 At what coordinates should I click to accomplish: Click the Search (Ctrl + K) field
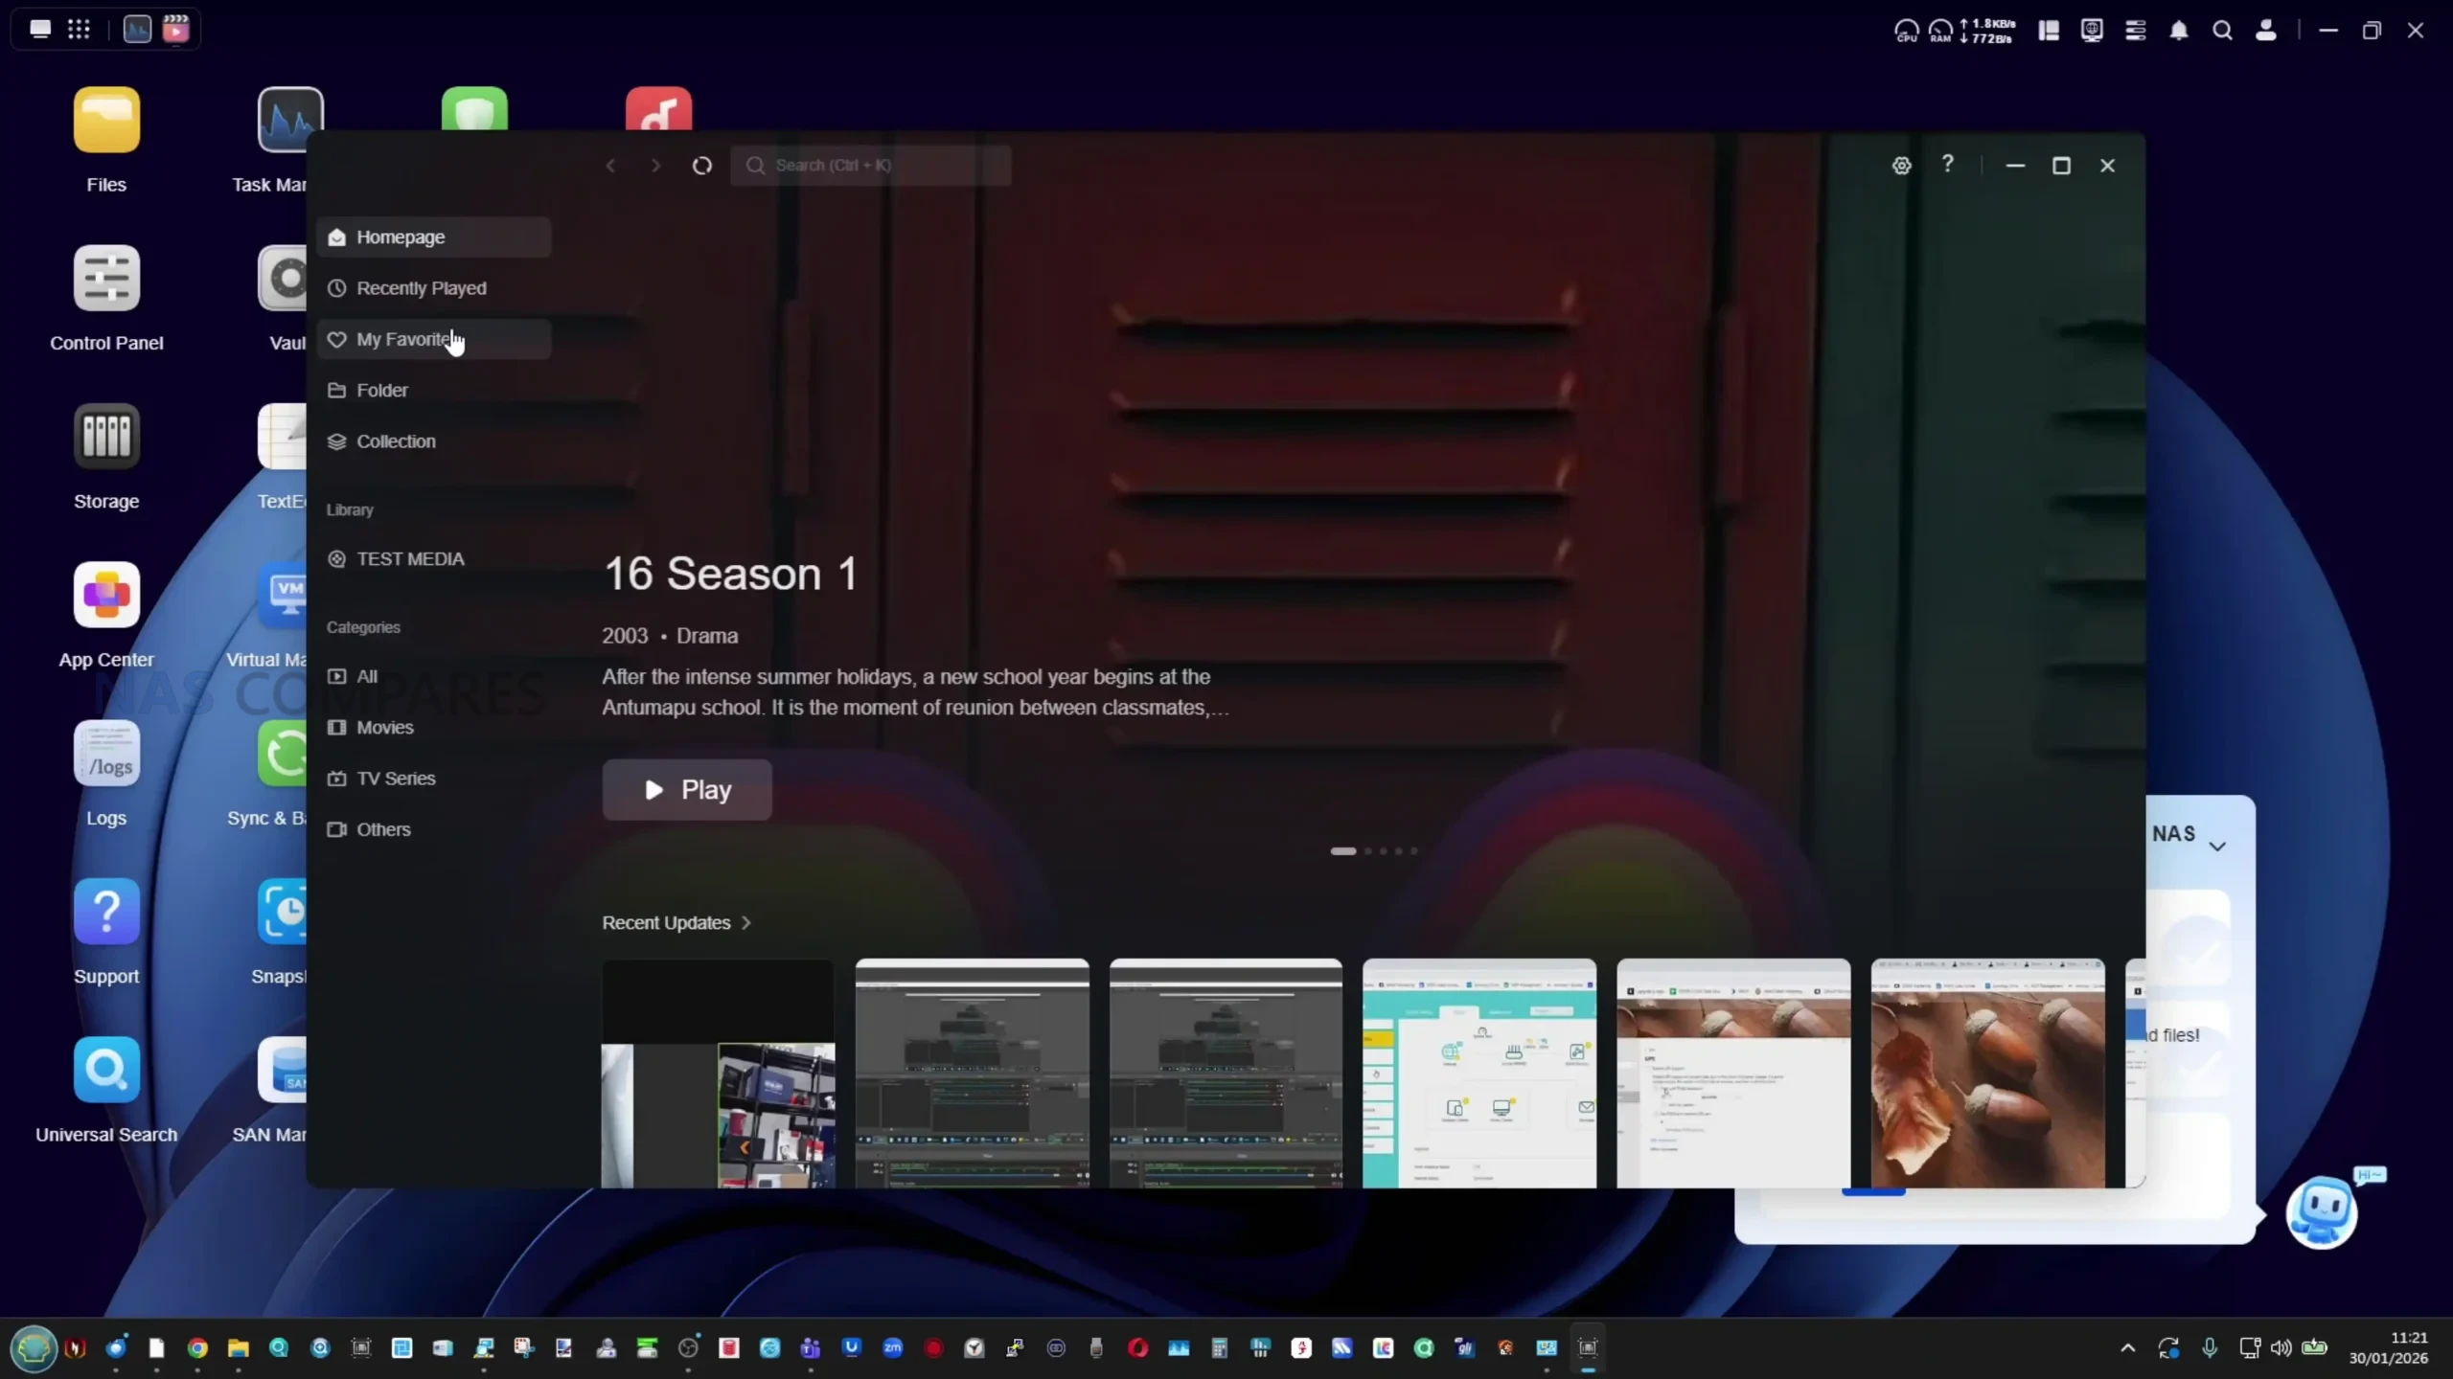pos(872,166)
